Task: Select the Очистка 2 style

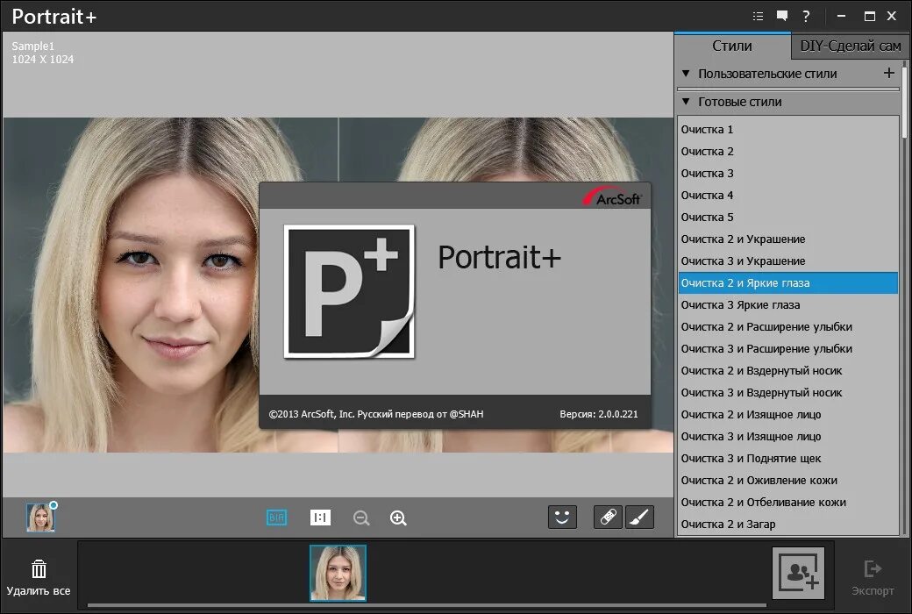Action: 788,152
